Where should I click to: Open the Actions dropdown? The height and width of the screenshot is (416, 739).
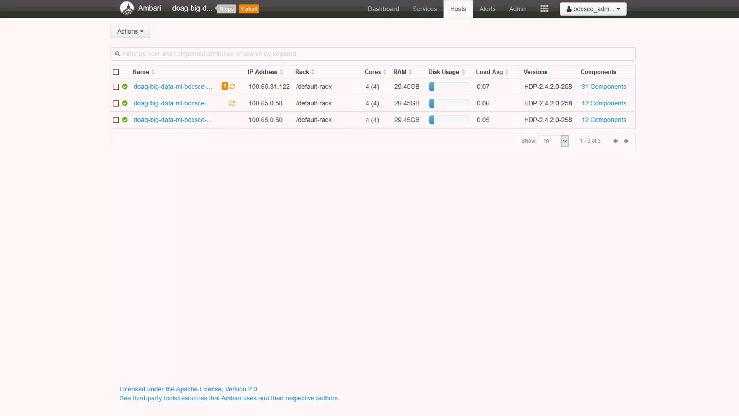[x=130, y=31]
